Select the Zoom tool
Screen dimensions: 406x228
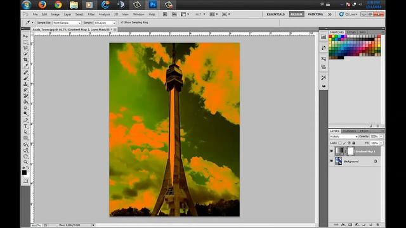25,162
